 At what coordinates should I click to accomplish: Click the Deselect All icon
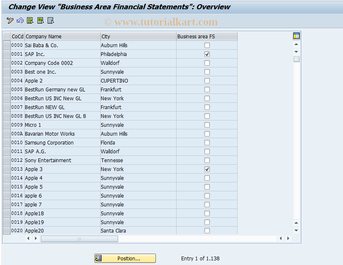coord(51,21)
